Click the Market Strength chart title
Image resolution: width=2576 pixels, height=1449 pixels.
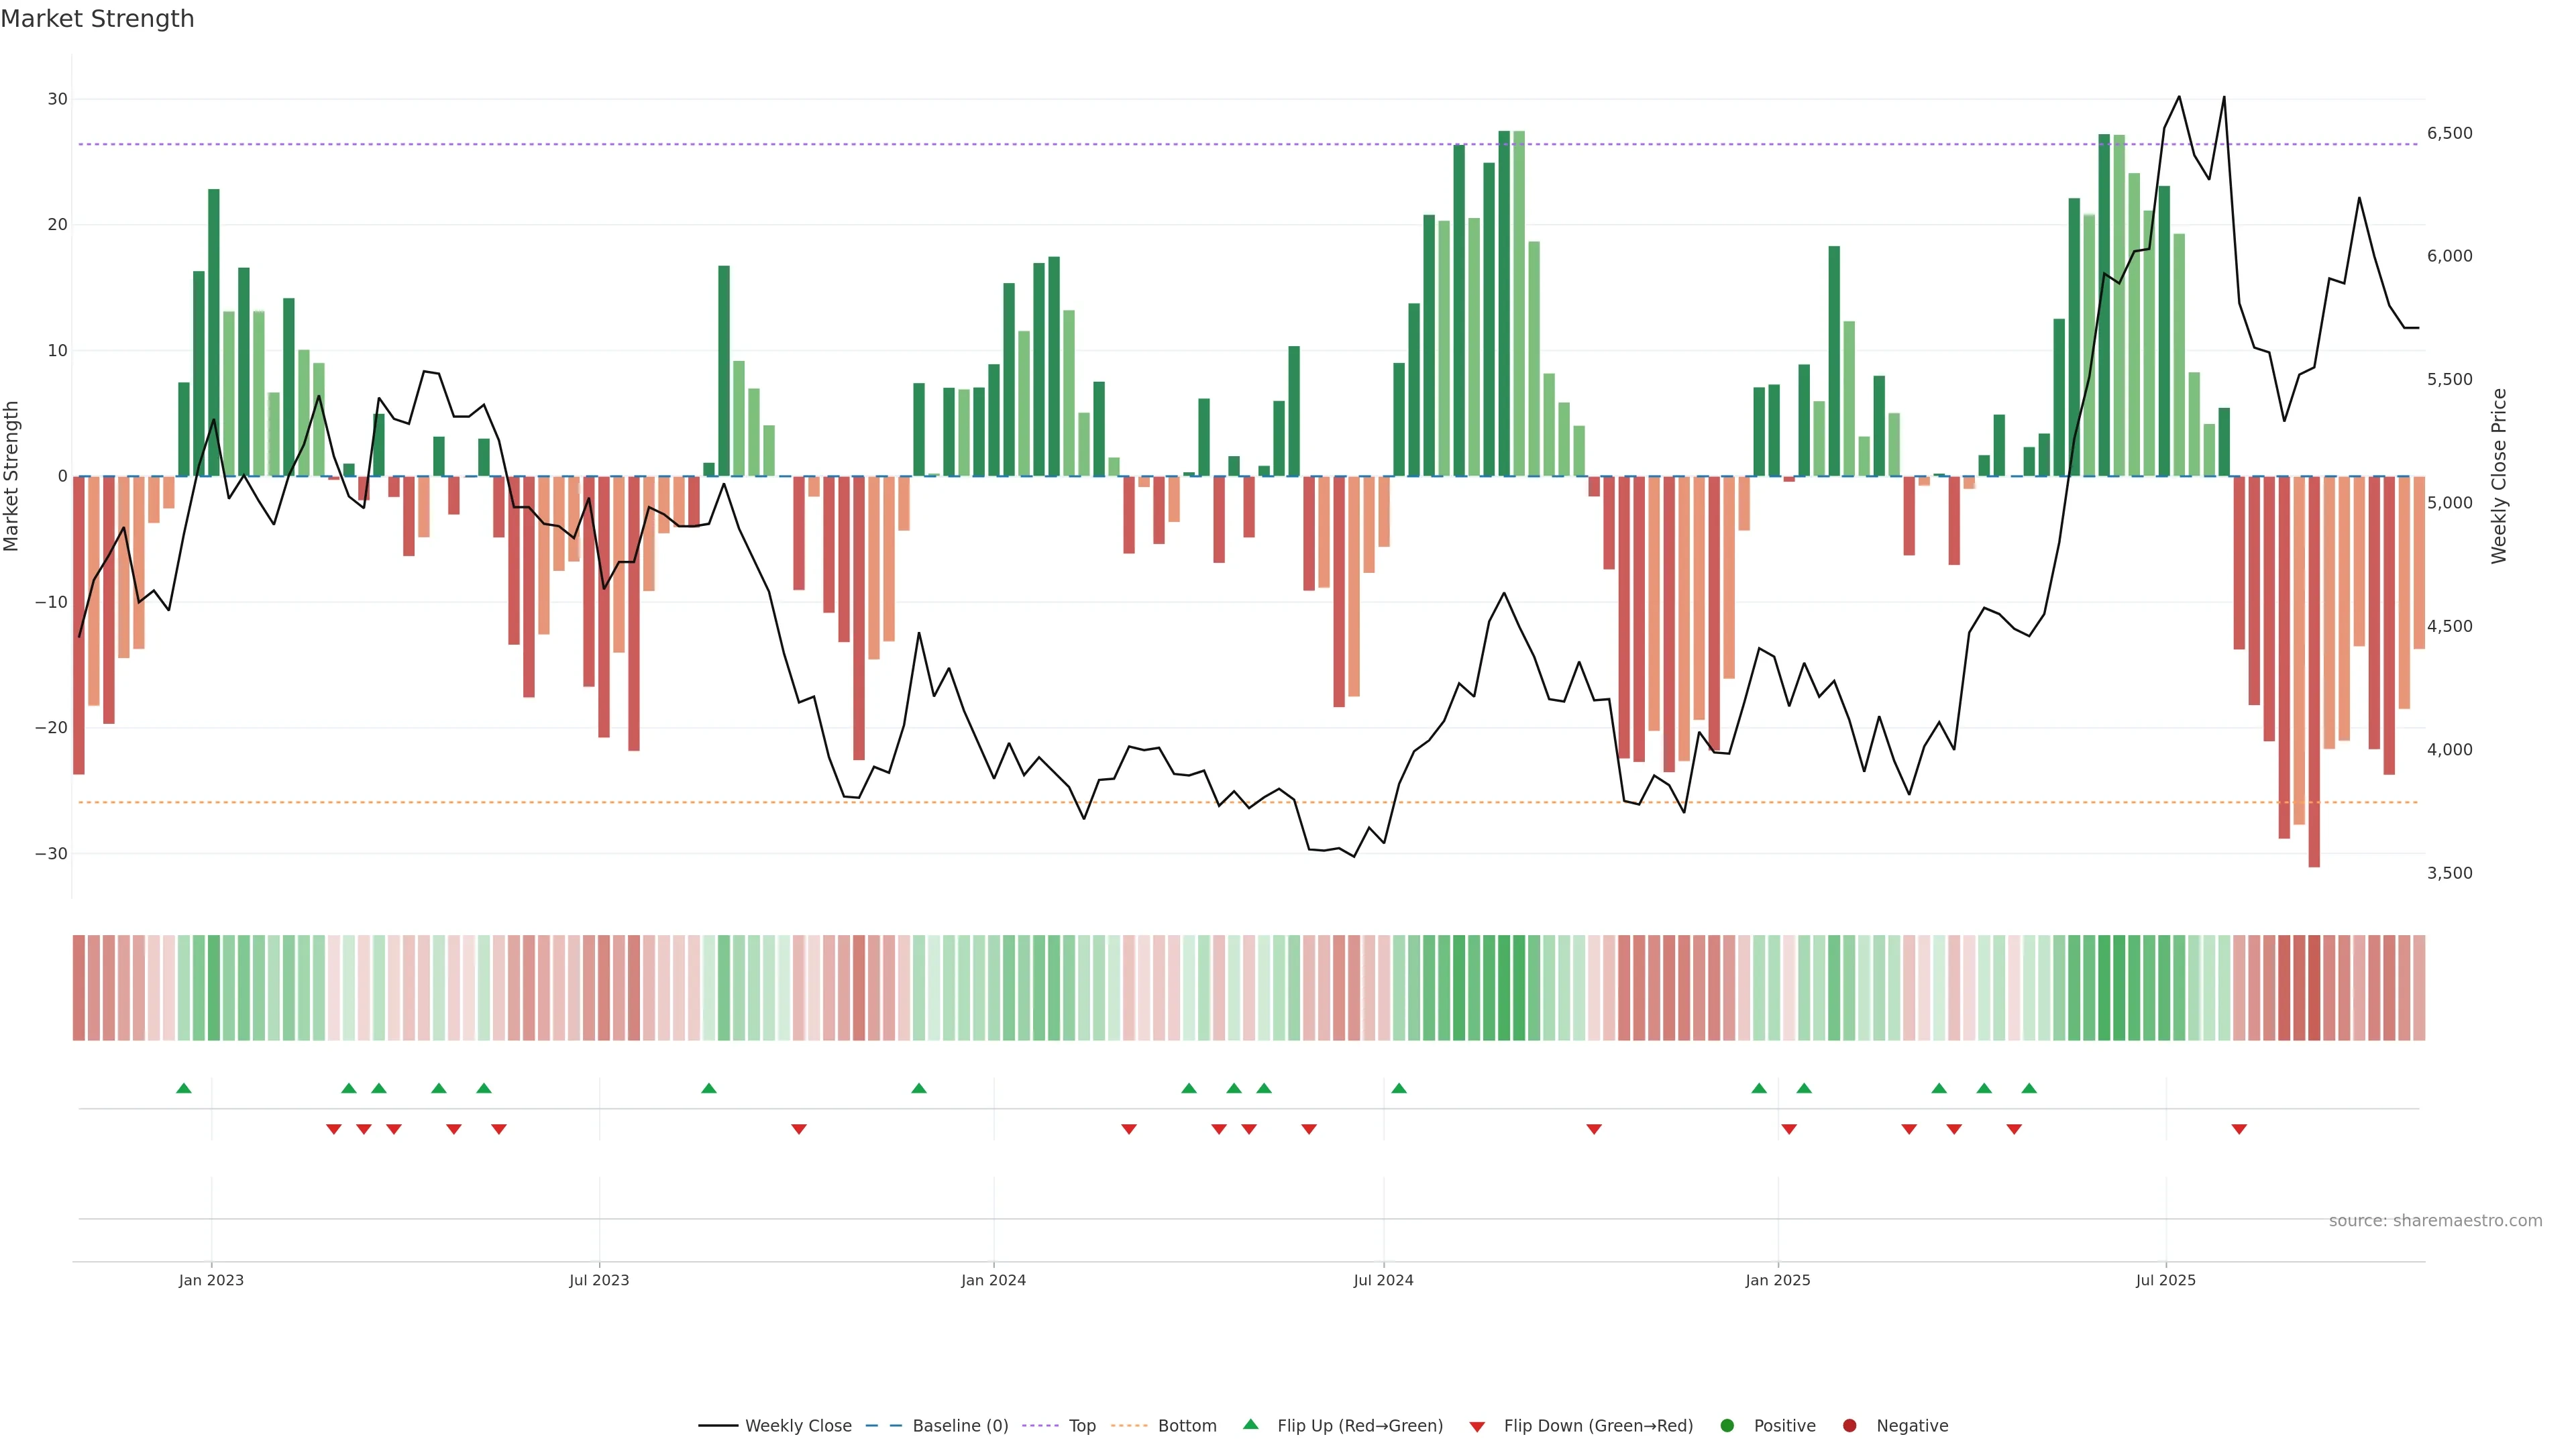(97, 19)
